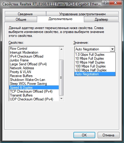This screenshot has width=124, height=143.
Task: Click the property list scrollbar thumb
Action: 61,78
